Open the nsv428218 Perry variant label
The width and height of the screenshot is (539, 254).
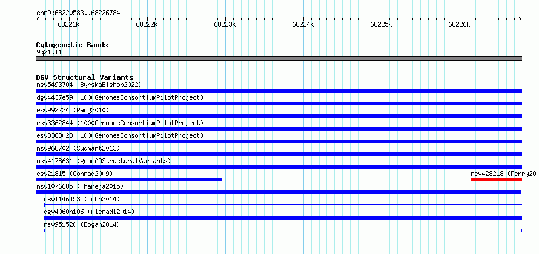coord(504,174)
